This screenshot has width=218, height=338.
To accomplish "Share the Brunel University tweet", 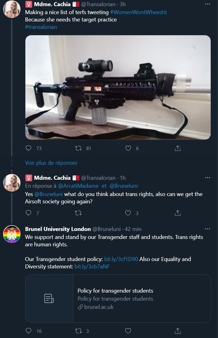I will click(x=178, y=331).
